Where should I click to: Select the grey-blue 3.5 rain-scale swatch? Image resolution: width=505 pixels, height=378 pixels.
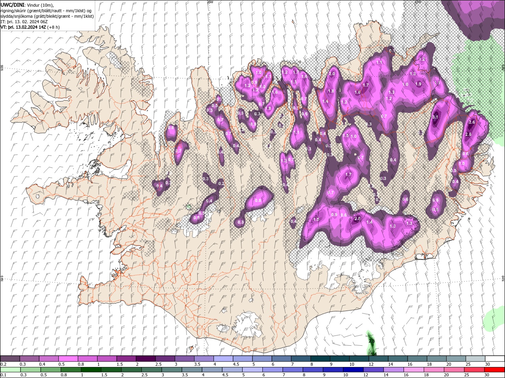click(x=191, y=370)
